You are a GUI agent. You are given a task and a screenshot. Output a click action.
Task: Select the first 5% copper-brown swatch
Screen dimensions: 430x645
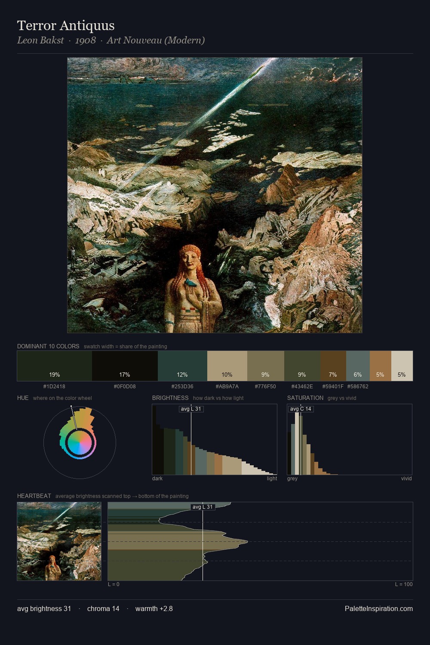click(x=380, y=366)
